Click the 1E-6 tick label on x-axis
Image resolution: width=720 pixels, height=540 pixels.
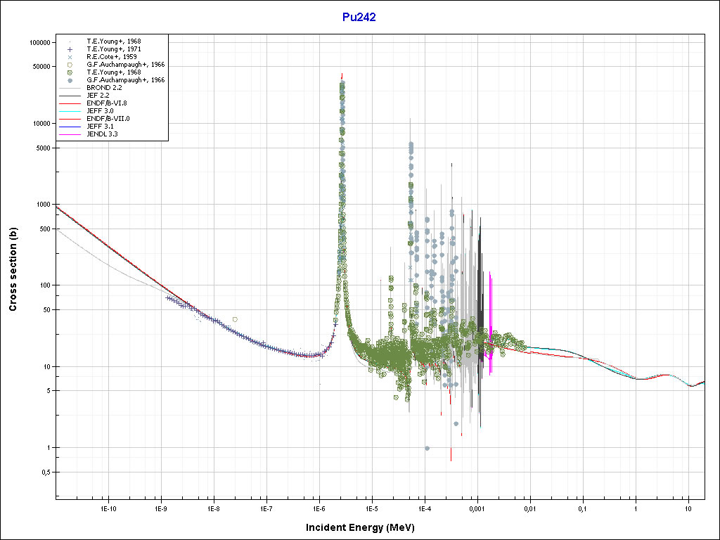[x=319, y=508]
